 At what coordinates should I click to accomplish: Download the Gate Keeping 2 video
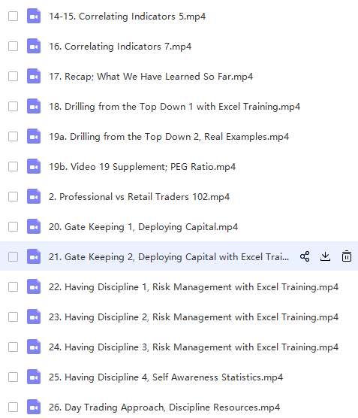pos(325,256)
